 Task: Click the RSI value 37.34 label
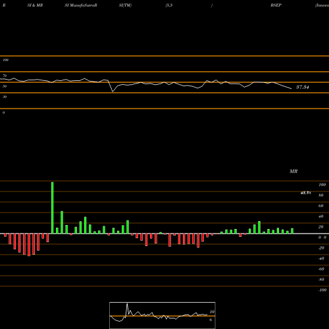click(x=303, y=87)
